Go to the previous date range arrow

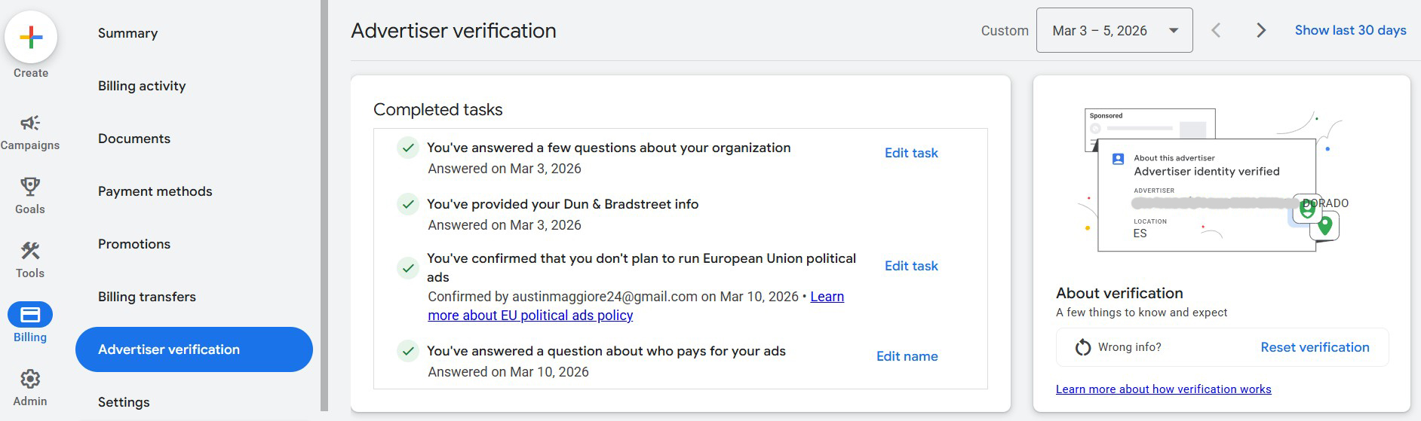tap(1216, 30)
